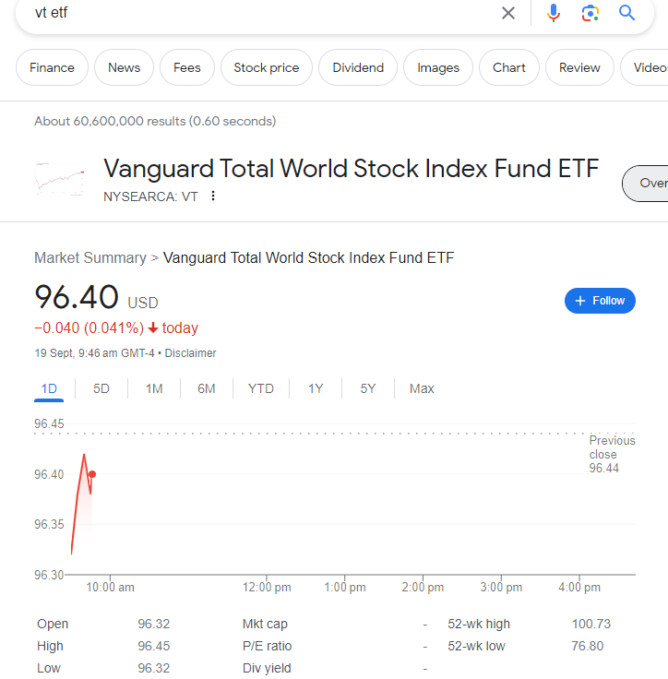
Task: Select the Finance filter chip
Action: 52,67
